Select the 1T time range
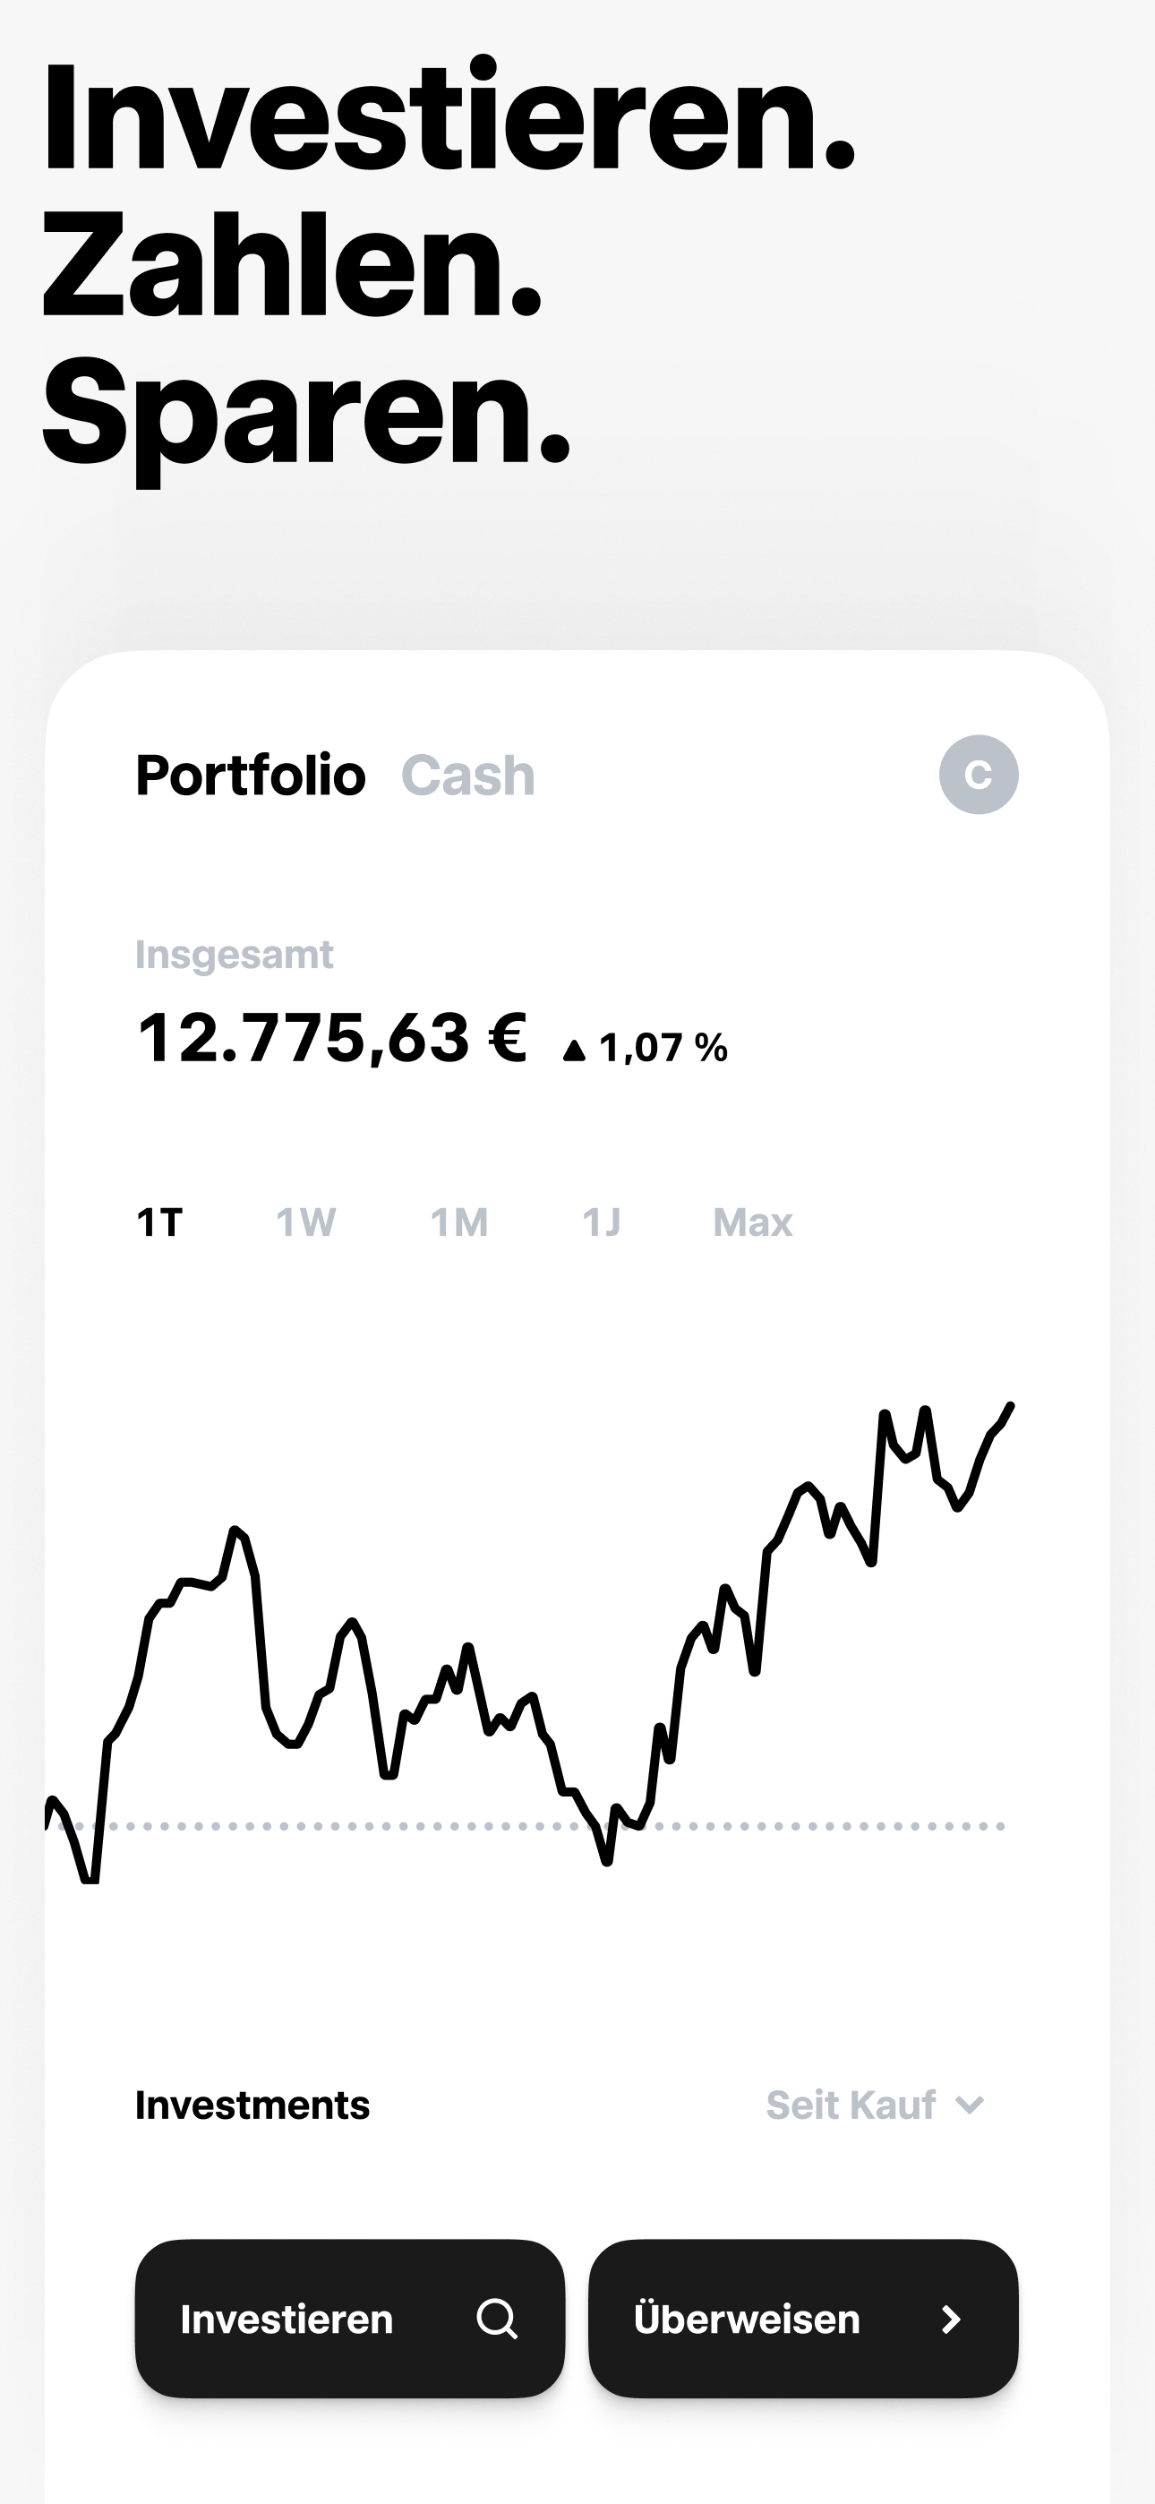The width and height of the screenshot is (1155, 2504). (x=159, y=1222)
